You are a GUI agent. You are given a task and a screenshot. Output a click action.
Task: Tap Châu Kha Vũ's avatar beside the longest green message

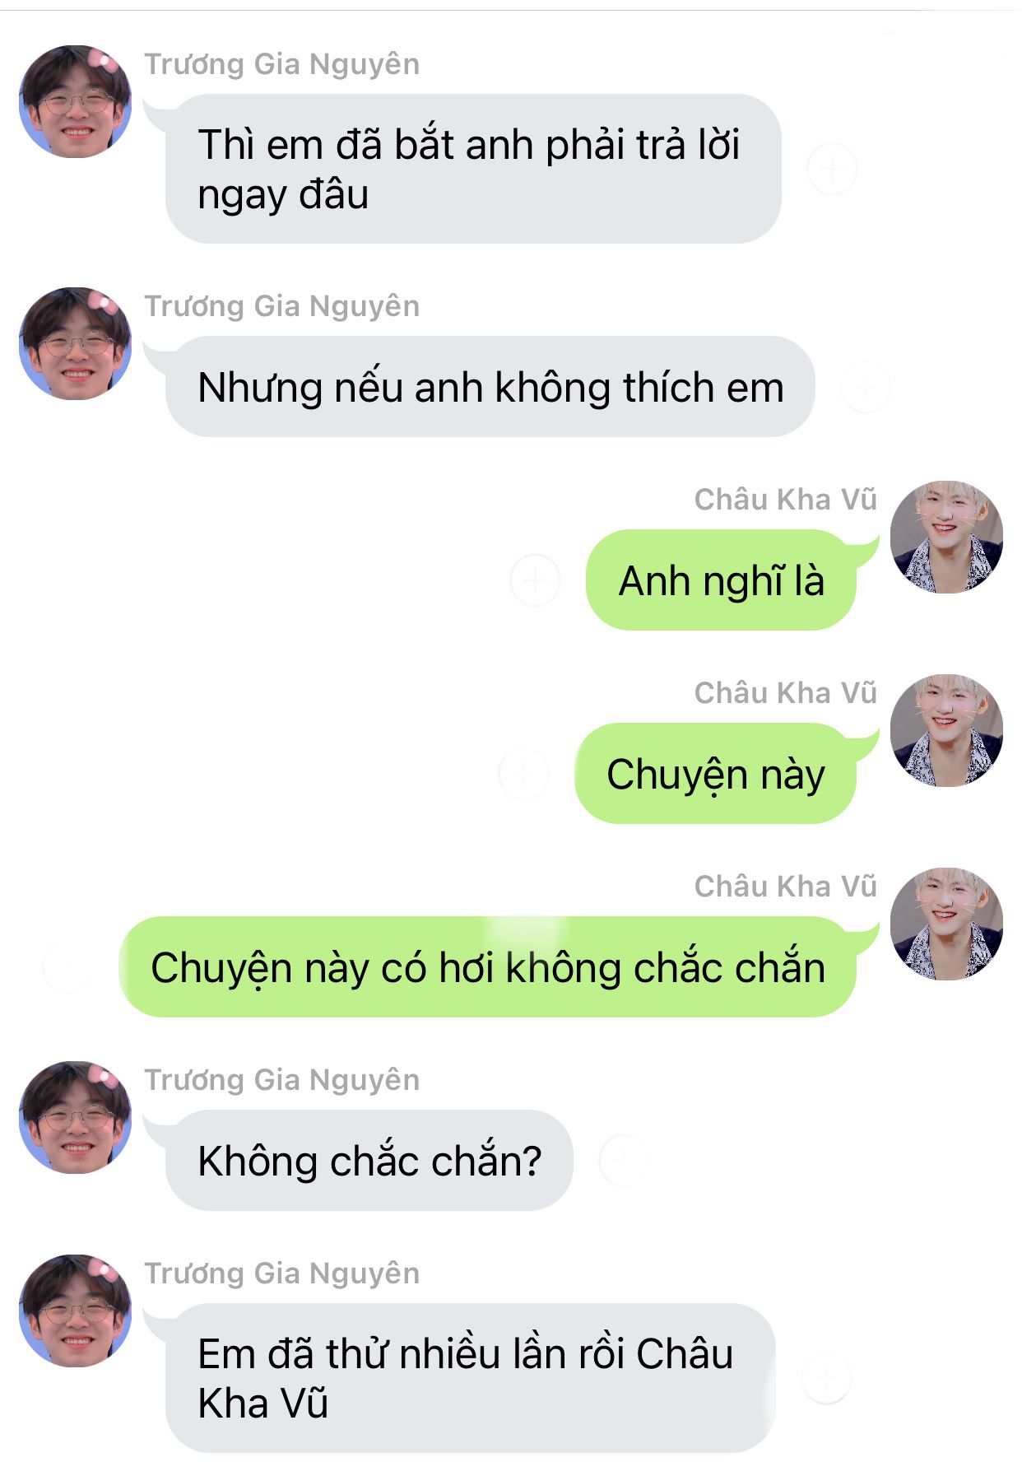click(946, 924)
